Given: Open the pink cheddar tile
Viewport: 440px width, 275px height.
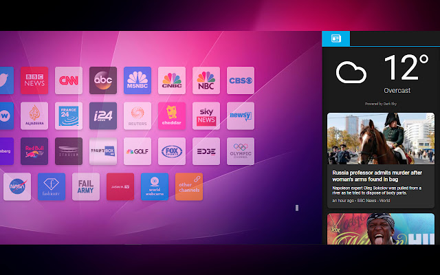Looking at the screenshot, I should pyautogui.click(x=172, y=116).
